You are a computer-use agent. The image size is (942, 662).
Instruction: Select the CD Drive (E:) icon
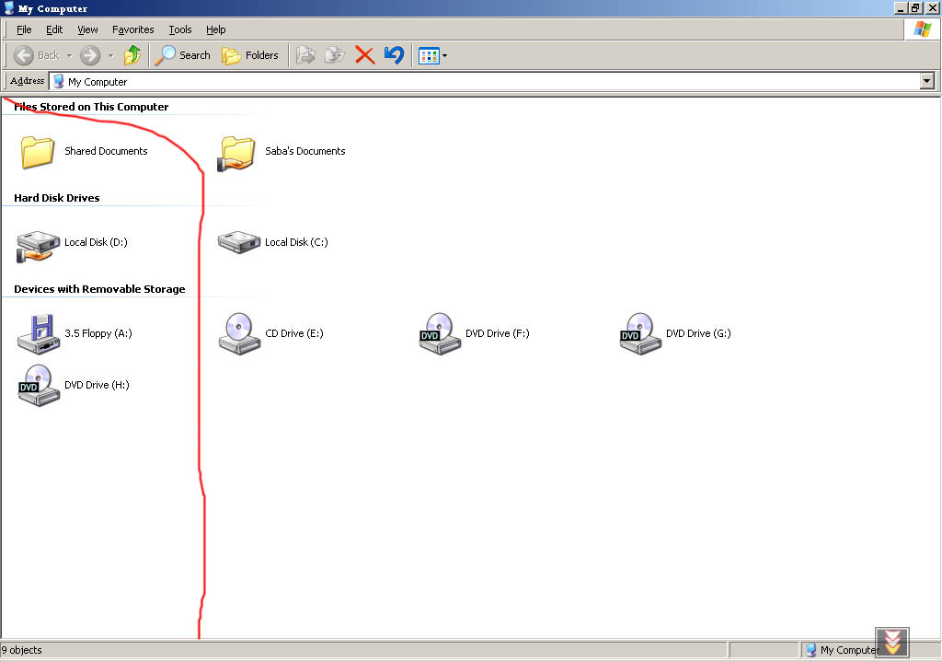pos(239,333)
